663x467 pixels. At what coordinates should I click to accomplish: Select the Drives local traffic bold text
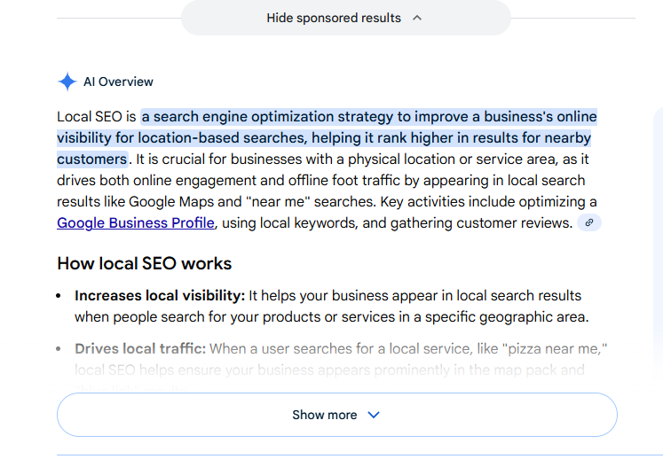[x=140, y=349]
